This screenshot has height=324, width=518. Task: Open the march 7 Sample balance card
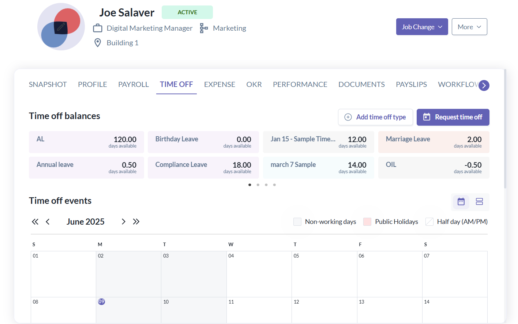click(319, 168)
